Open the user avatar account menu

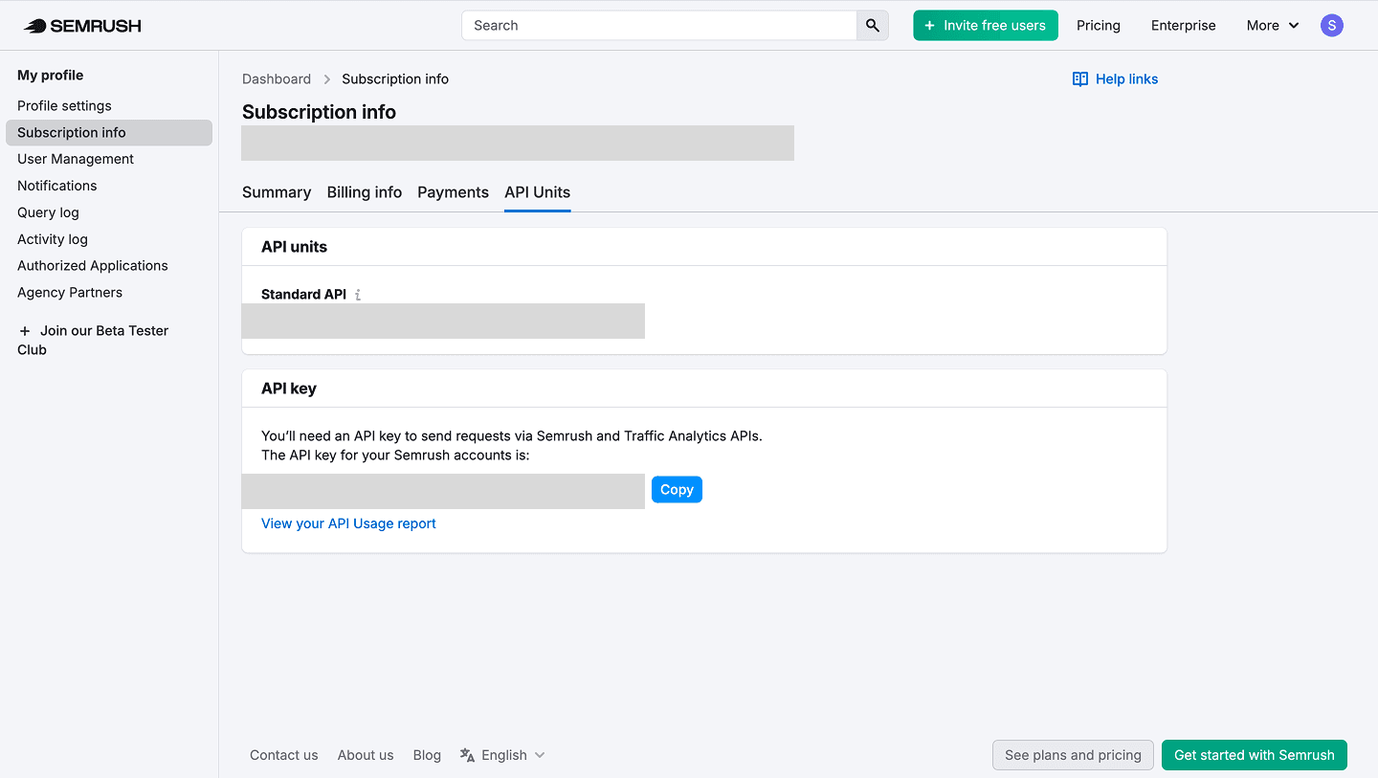coord(1331,26)
